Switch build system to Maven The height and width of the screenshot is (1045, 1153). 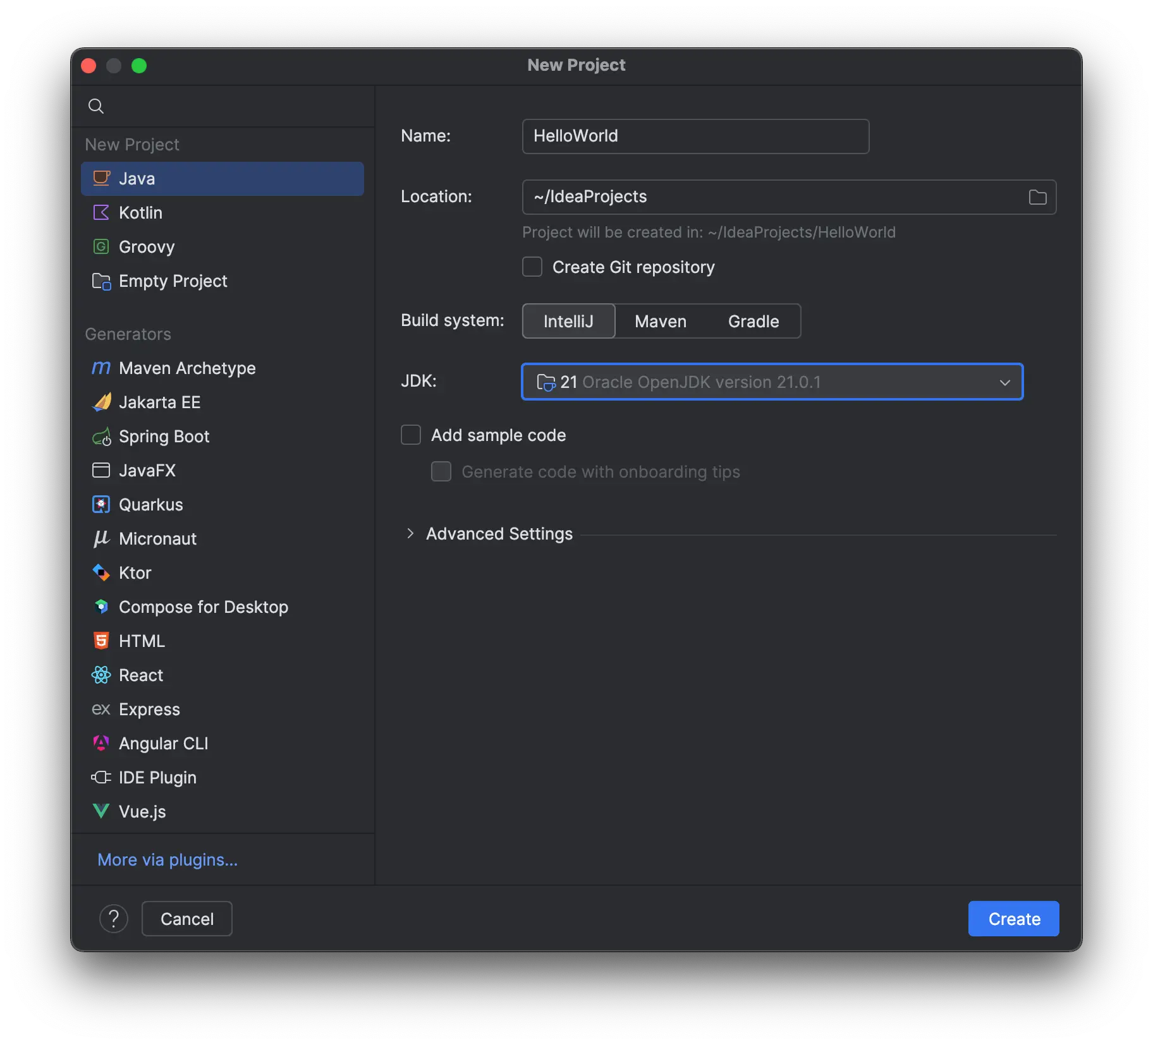coord(660,321)
